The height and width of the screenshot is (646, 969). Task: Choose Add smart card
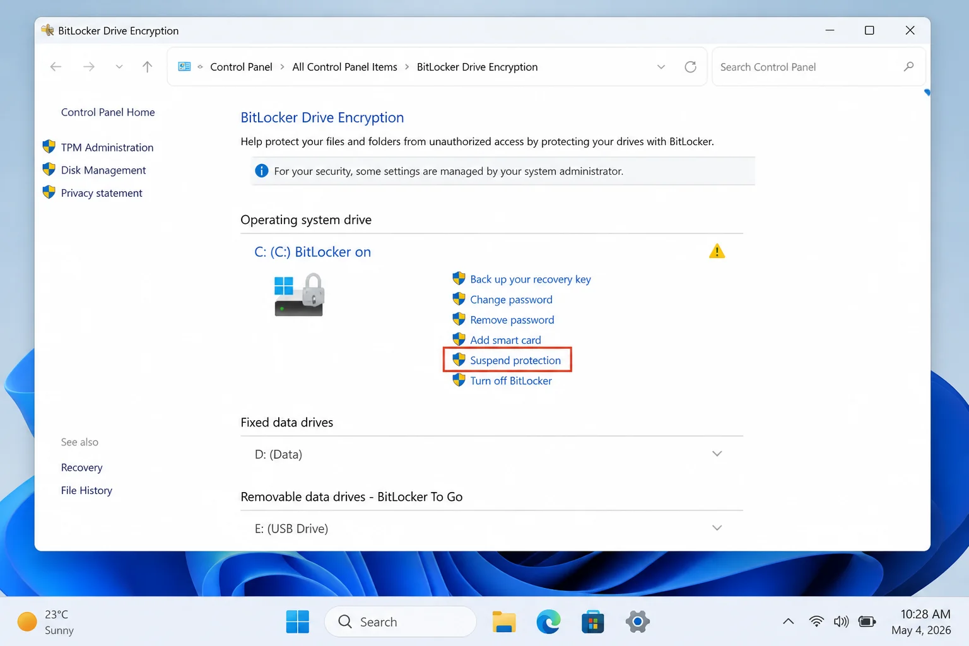tap(505, 340)
